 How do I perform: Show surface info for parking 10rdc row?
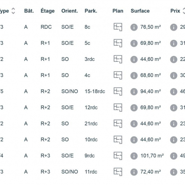(x=134, y=140)
